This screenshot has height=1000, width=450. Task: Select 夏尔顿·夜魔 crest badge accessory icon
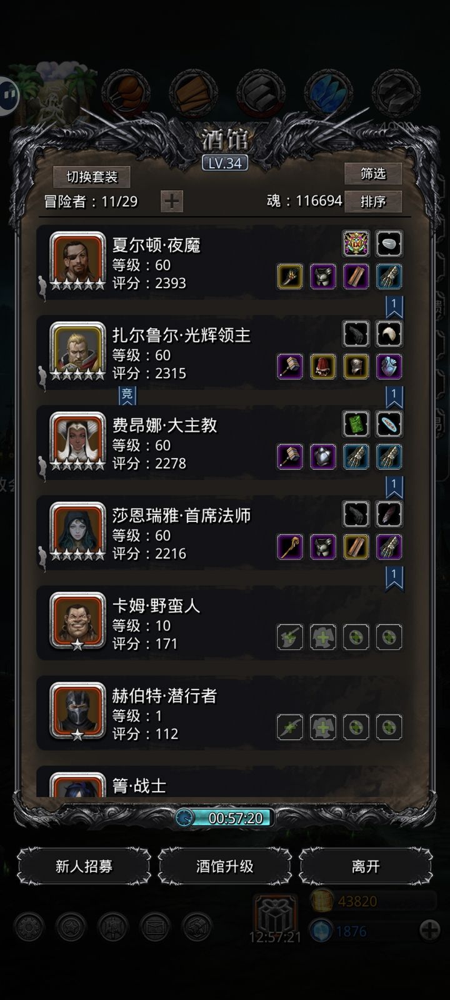(x=356, y=244)
